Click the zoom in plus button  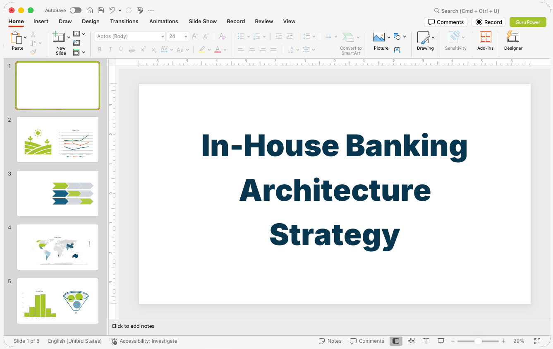[503, 341]
